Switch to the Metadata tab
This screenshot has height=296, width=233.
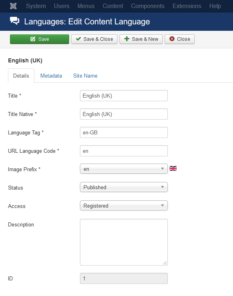(51, 76)
